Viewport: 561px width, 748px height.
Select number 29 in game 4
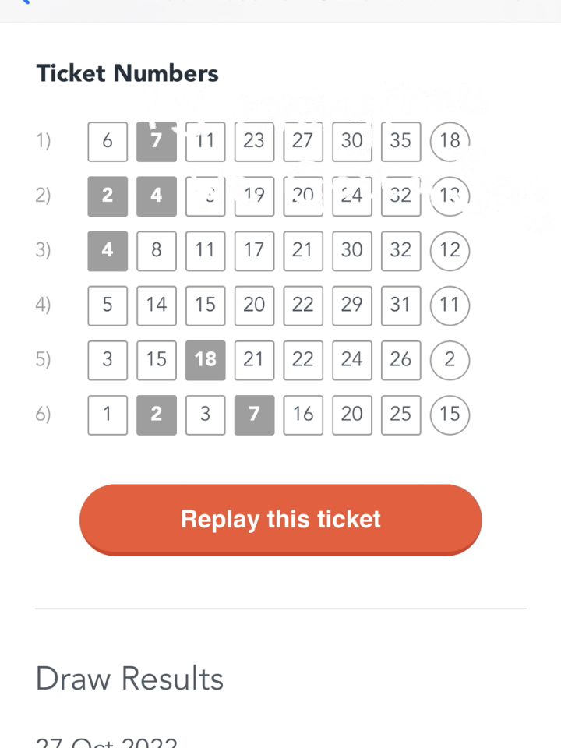[x=352, y=305]
